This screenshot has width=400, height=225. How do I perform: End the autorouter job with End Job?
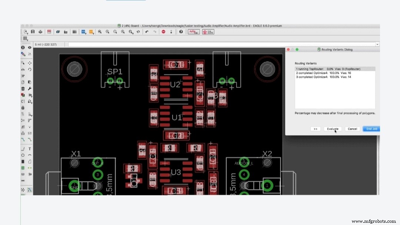[371, 129]
